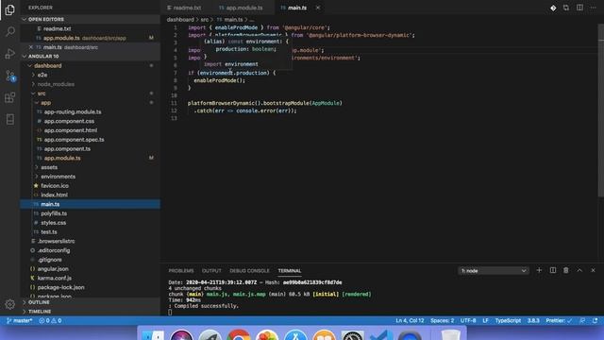Change encoding via UTF-8 status item
Viewport: 604px width, 340px height.
(468, 321)
